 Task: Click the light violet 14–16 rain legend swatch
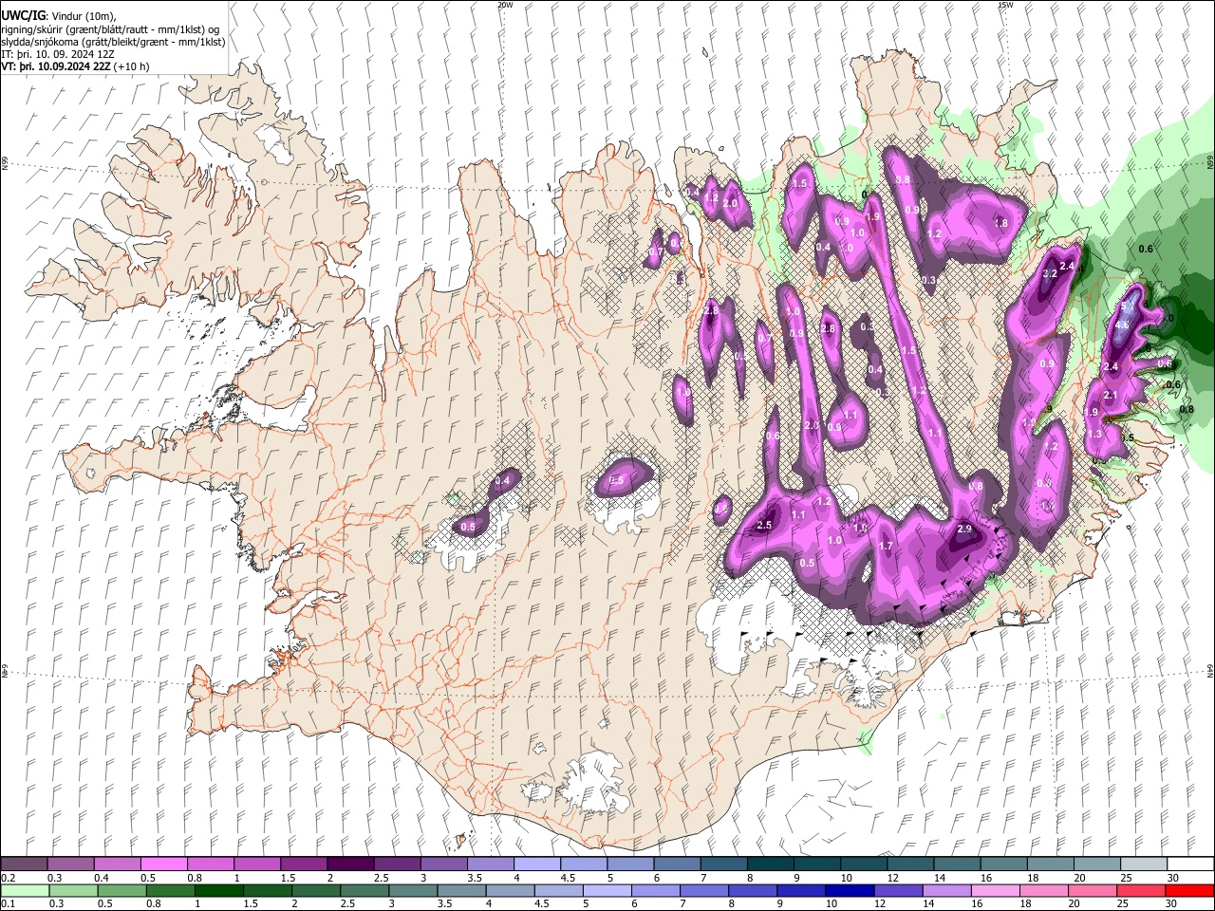(x=948, y=890)
